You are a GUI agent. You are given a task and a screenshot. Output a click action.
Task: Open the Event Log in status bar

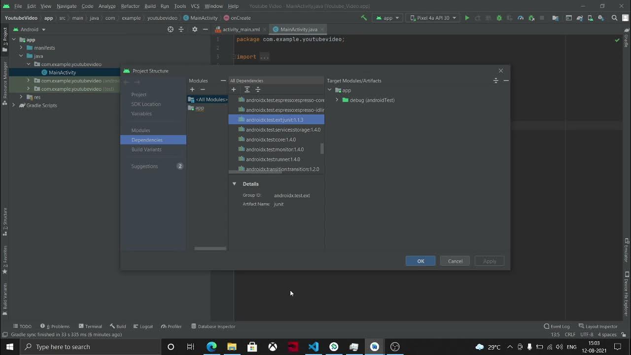557,326
